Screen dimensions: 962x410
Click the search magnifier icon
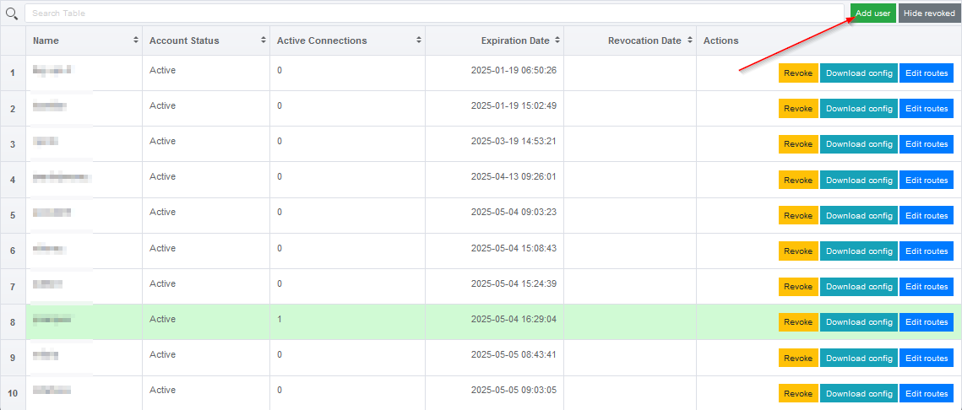[x=12, y=13]
